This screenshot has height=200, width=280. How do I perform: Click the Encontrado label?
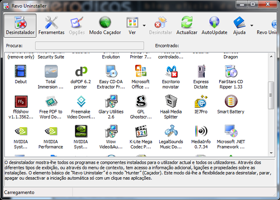point(167,46)
